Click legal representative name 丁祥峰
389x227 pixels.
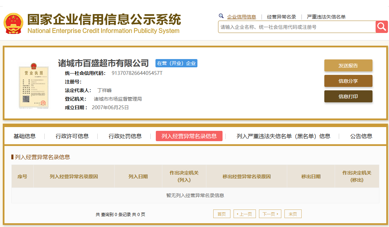pos(105,90)
